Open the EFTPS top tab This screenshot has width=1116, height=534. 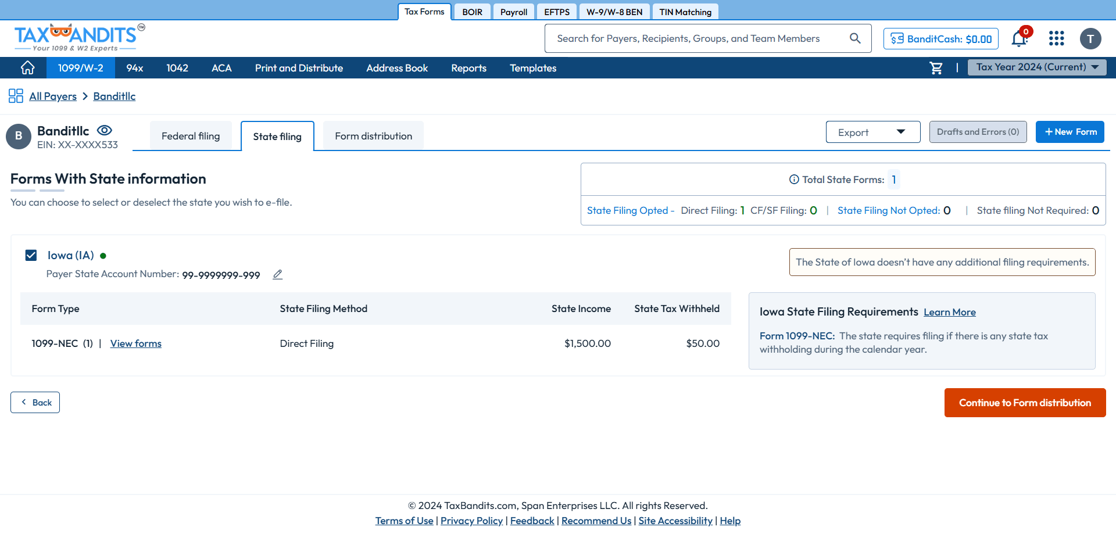point(557,12)
